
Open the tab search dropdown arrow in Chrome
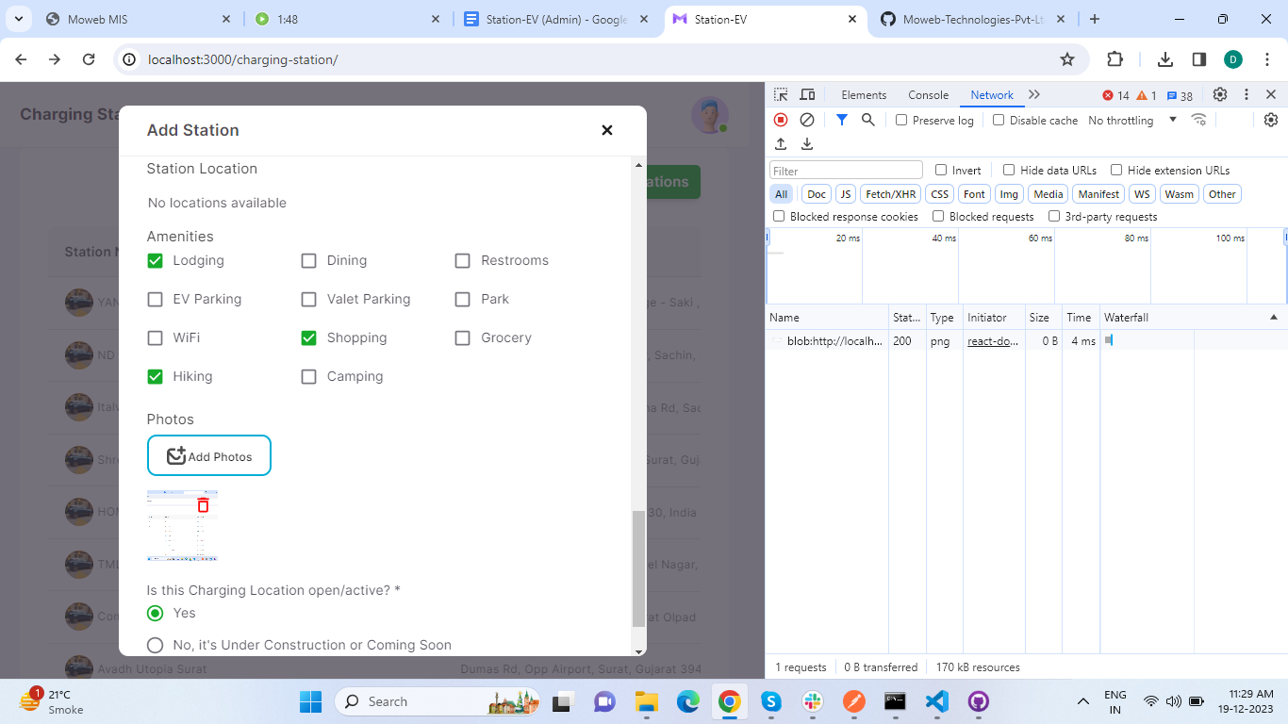coord(18,19)
